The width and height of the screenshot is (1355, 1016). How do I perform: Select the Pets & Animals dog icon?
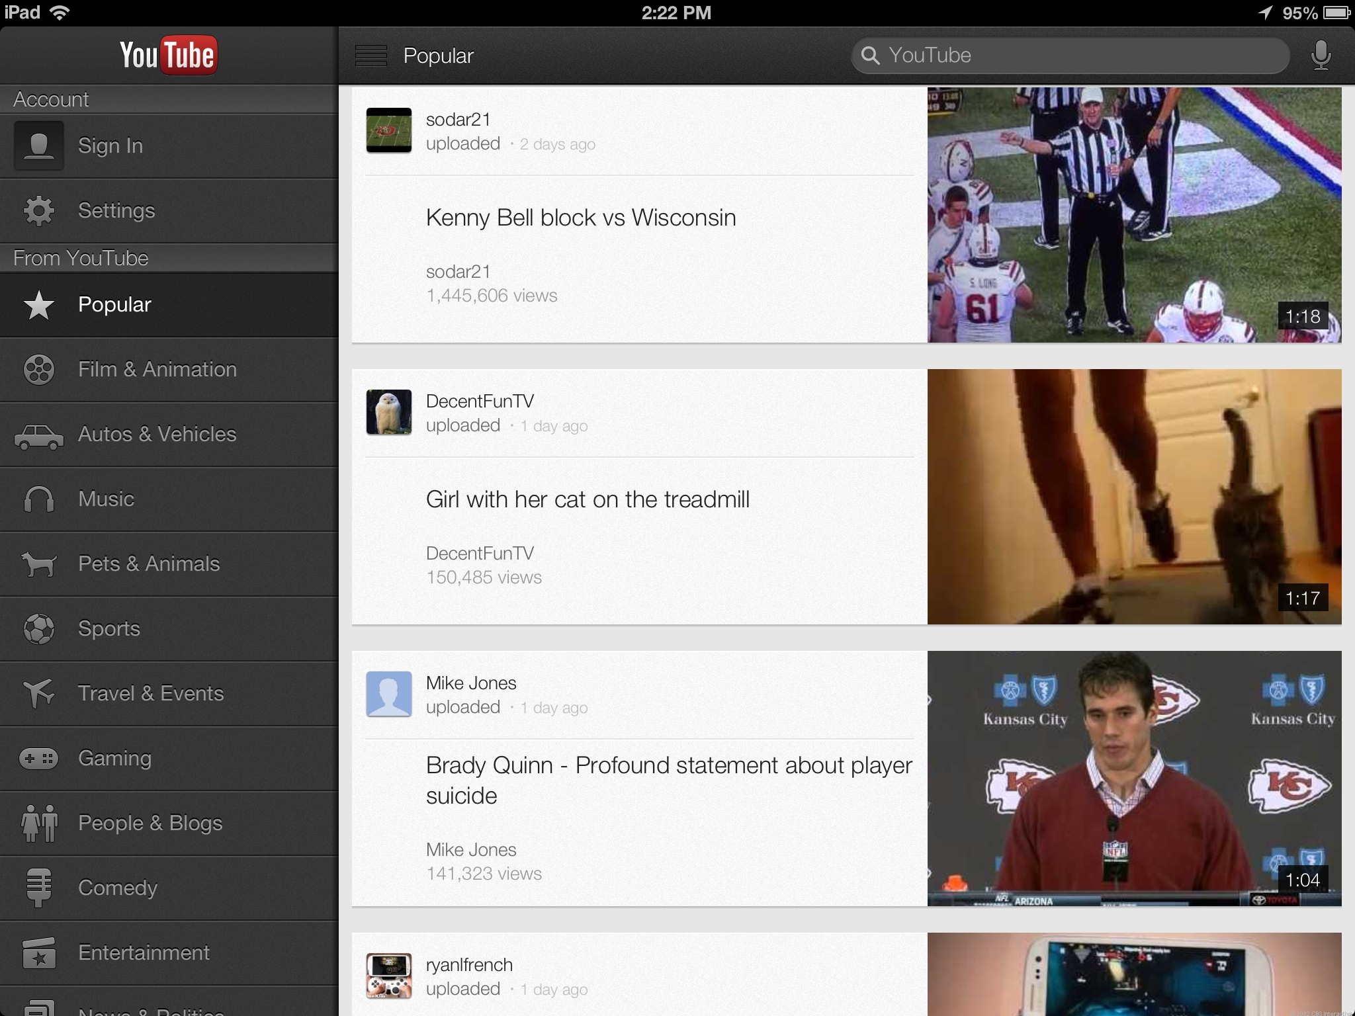tap(39, 564)
